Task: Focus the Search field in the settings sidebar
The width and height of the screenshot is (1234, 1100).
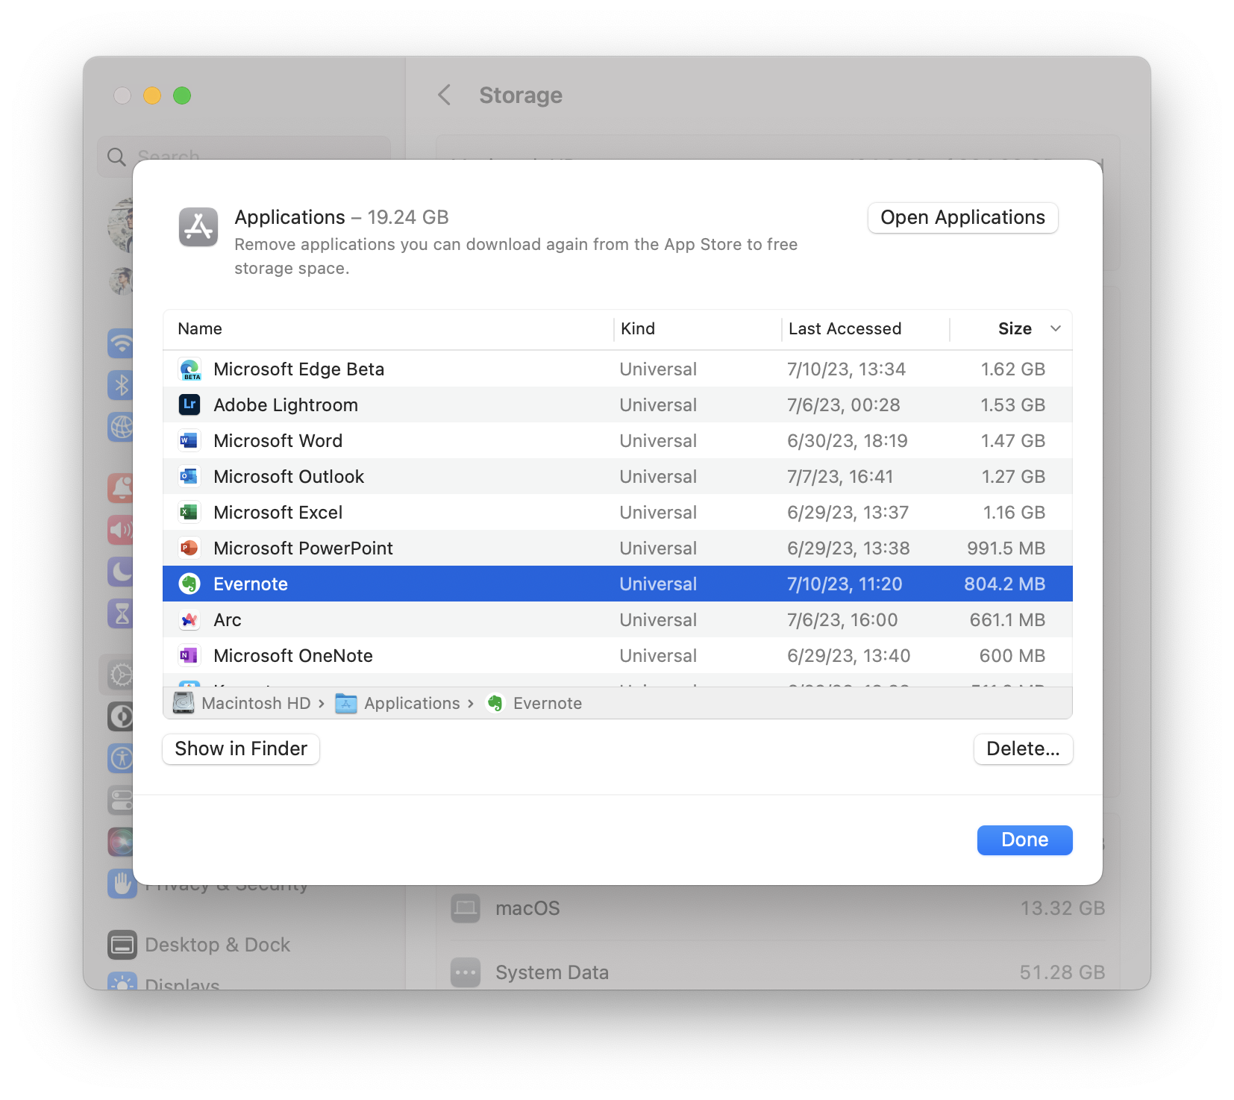Action: (244, 157)
